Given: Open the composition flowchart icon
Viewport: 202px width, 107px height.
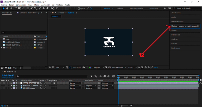Looking at the screenshot, I should tap(149, 67).
